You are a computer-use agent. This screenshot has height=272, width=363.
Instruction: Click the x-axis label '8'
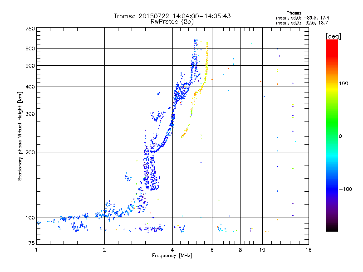click(240, 250)
